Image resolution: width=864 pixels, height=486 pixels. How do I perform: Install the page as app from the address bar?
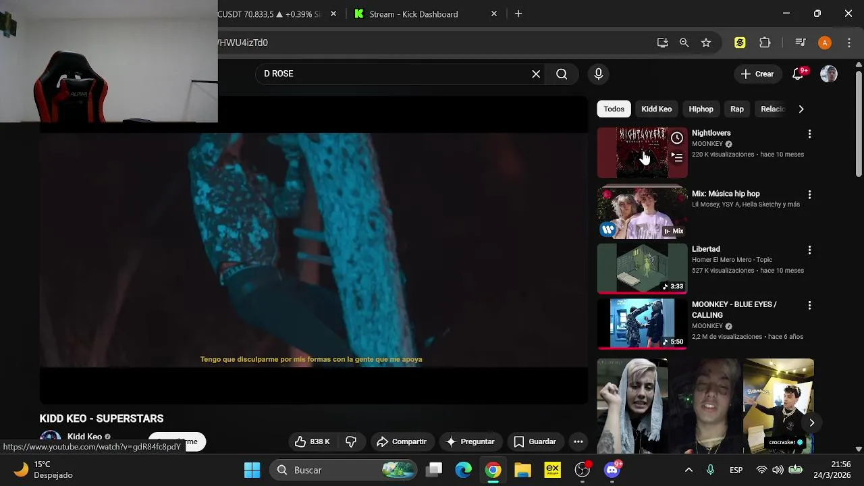(x=663, y=43)
